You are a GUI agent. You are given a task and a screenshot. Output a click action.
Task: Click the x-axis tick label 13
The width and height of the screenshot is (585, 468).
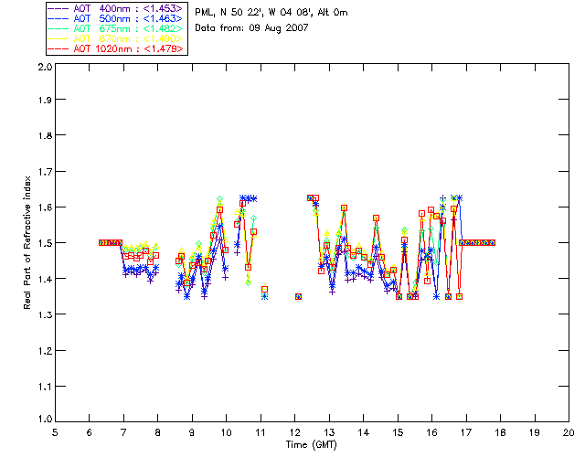tap(329, 432)
